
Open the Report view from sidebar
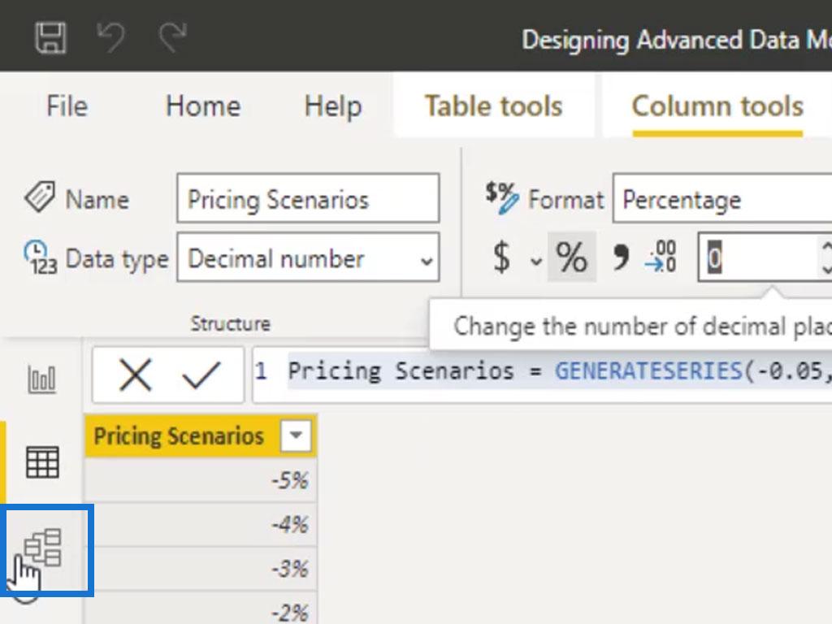click(x=42, y=379)
